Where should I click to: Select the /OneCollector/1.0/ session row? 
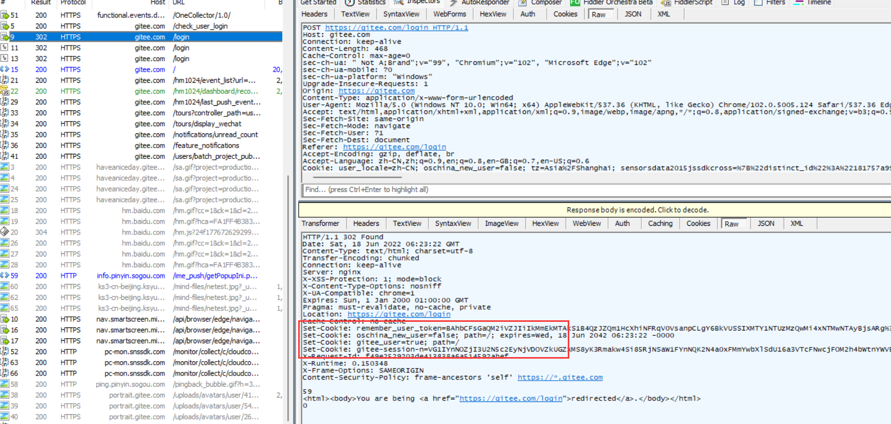pos(141,15)
